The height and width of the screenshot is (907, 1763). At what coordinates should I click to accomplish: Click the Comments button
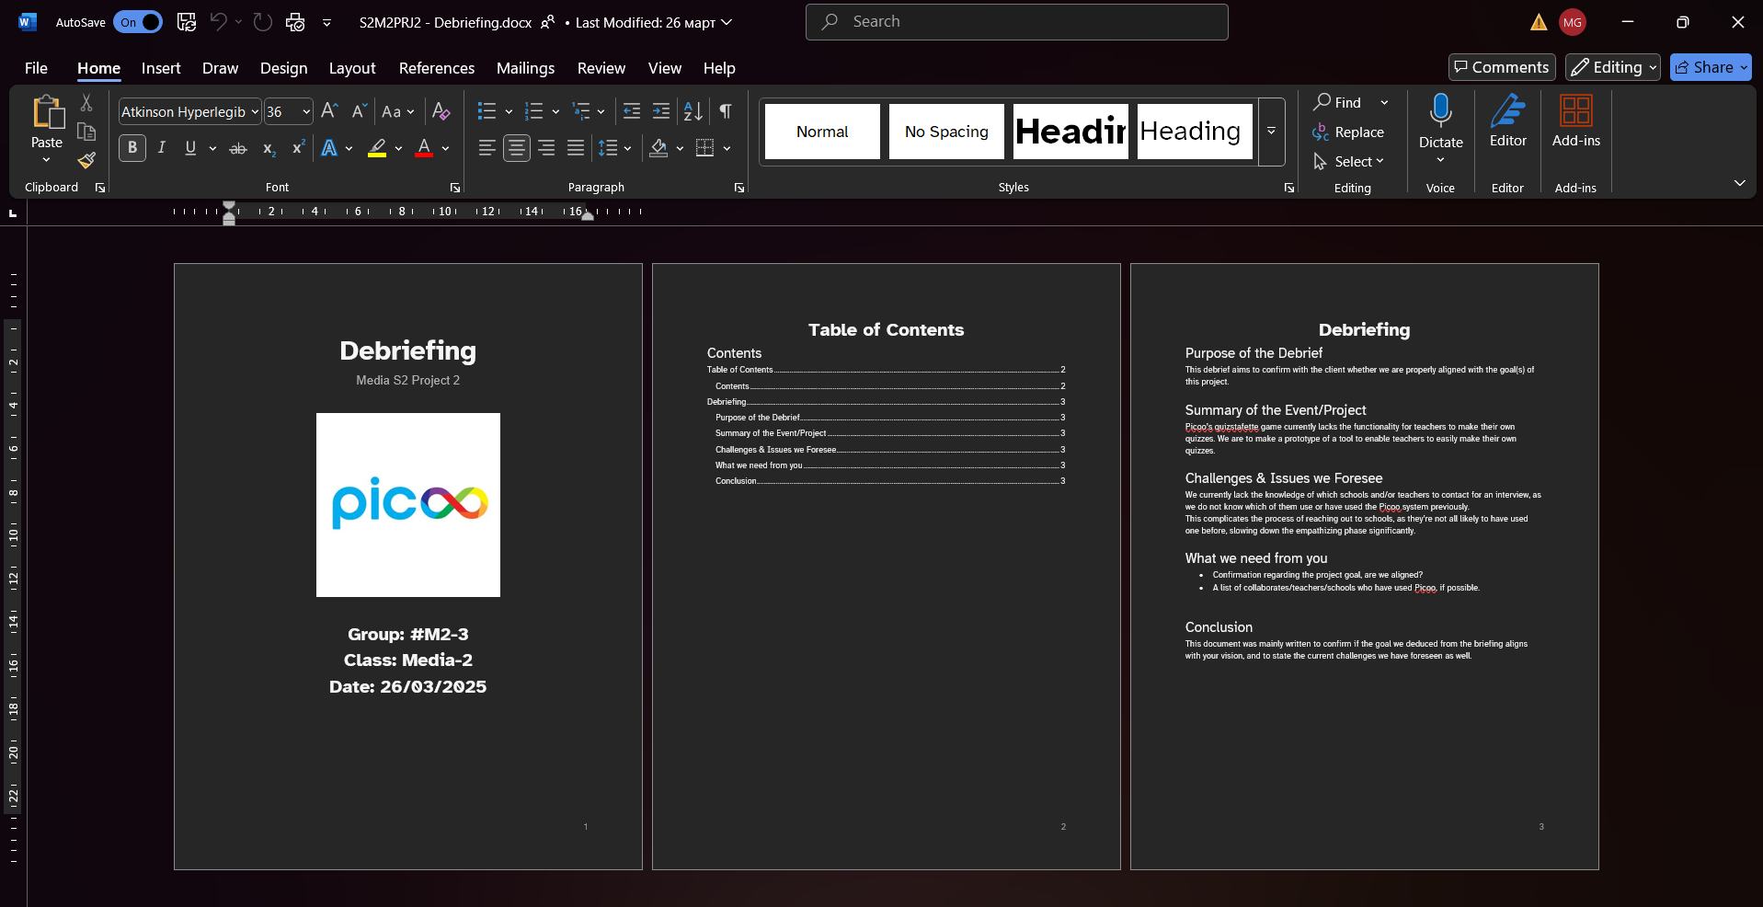[1501, 67]
